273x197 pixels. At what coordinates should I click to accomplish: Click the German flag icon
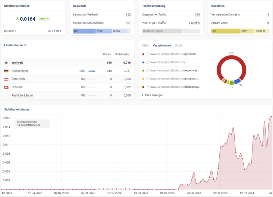coord(6,71)
